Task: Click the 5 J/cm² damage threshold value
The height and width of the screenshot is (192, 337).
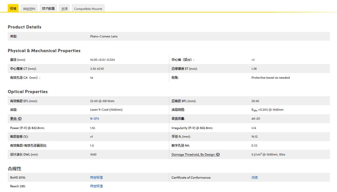Action: (268, 155)
